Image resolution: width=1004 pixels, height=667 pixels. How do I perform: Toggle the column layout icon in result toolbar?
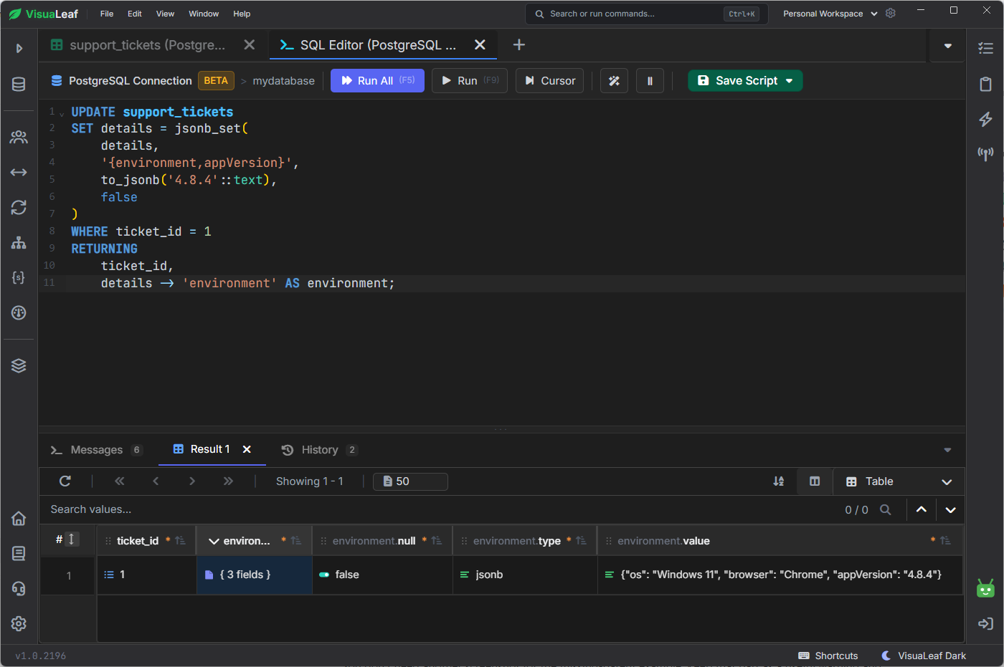click(x=815, y=481)
